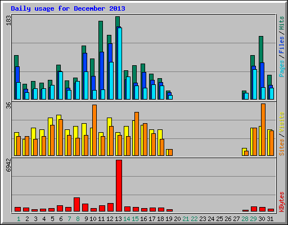Click green day label '8' on the x-axis
The width and height of the screenshot is (288, 225).
(78, 219)
